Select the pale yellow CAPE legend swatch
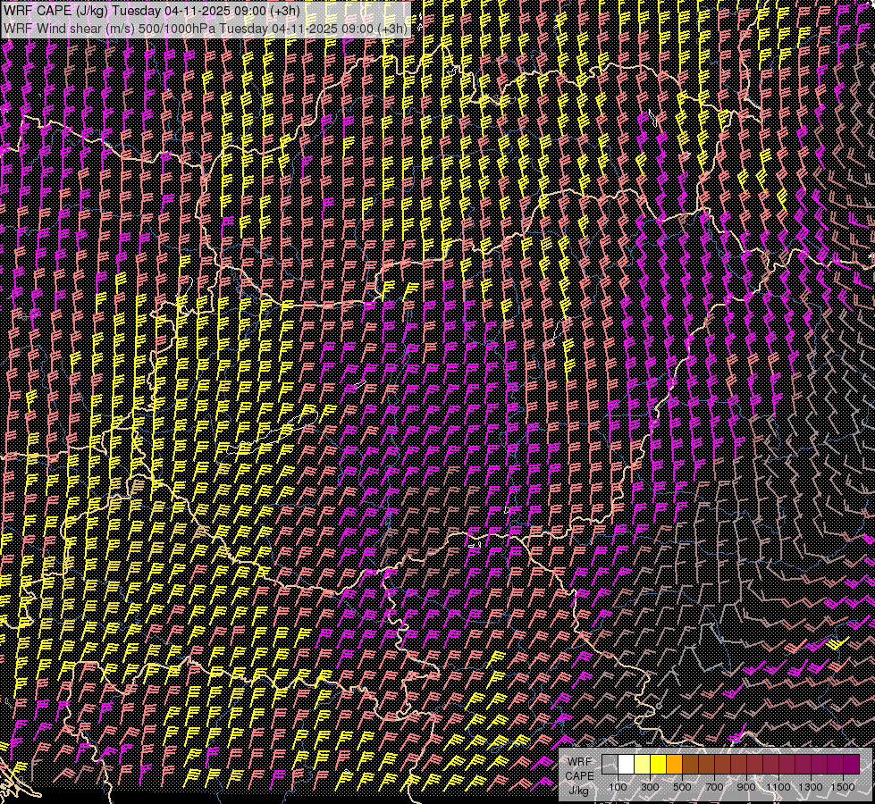This screenshot has height=804, width=875. (x=642, y=765)
